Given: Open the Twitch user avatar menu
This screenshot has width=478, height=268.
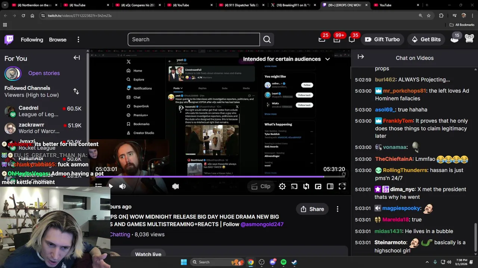Looking at the screenshot, I should [469, 38].
